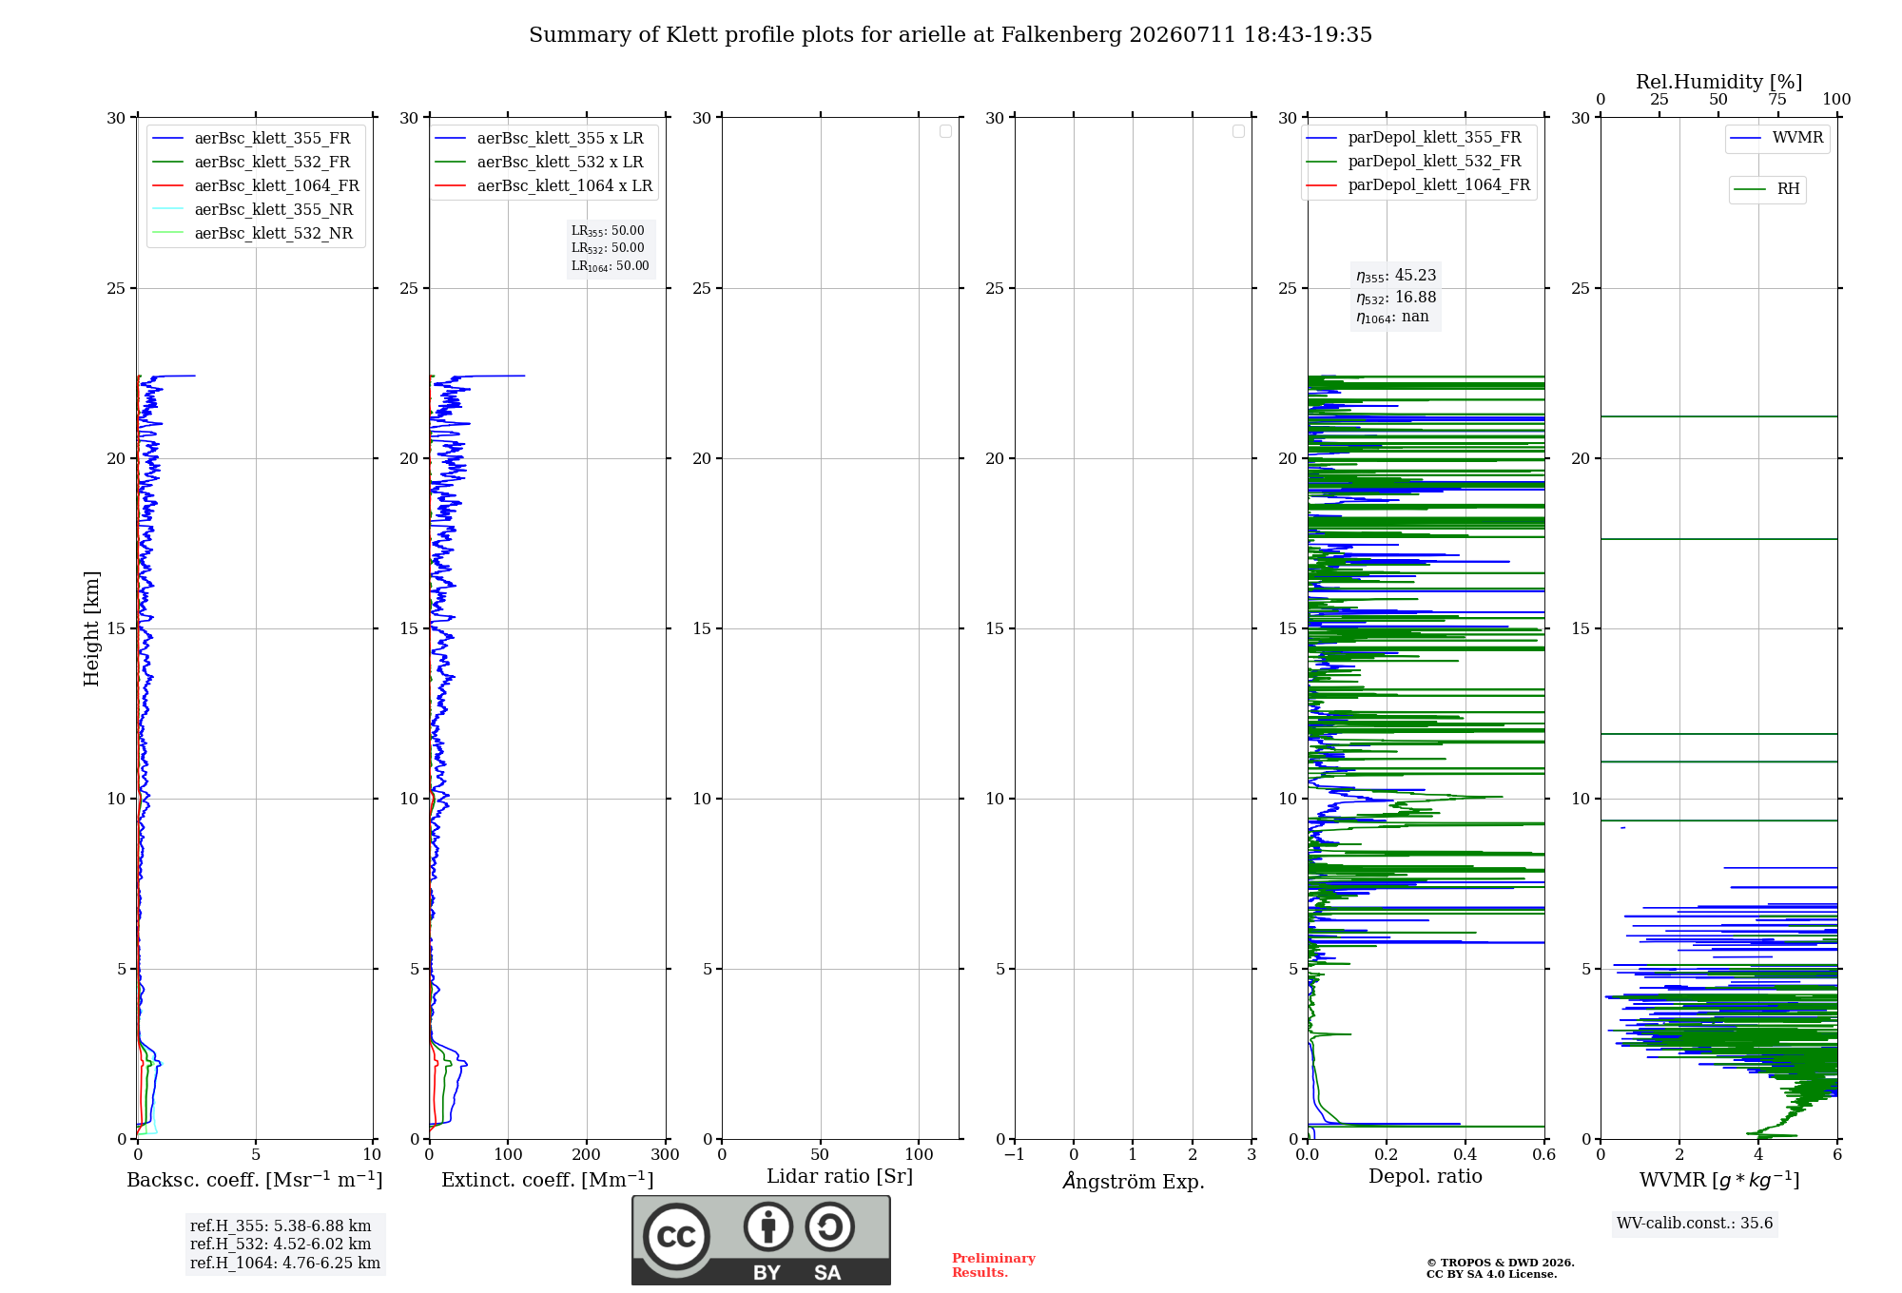Image resolution: width=1902 pixels, height=1293 pixels.
Task: Click the ref.H_355 reference height text
Action: coord(281,1226)
